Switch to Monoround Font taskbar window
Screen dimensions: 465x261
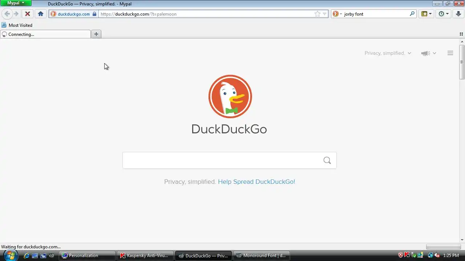pos(262,256)
